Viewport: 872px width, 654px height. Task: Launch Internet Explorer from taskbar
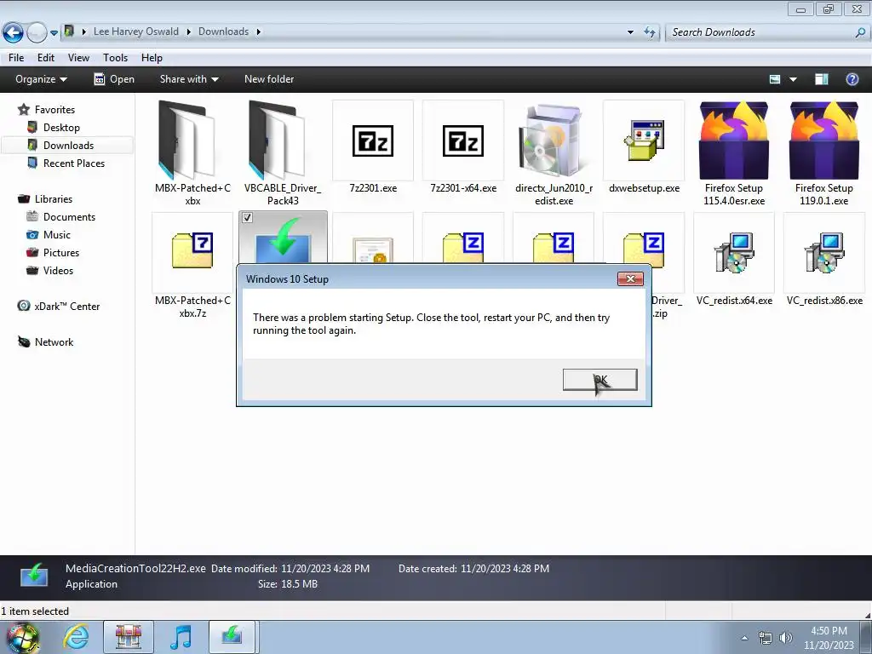click(x=76, y=637)
